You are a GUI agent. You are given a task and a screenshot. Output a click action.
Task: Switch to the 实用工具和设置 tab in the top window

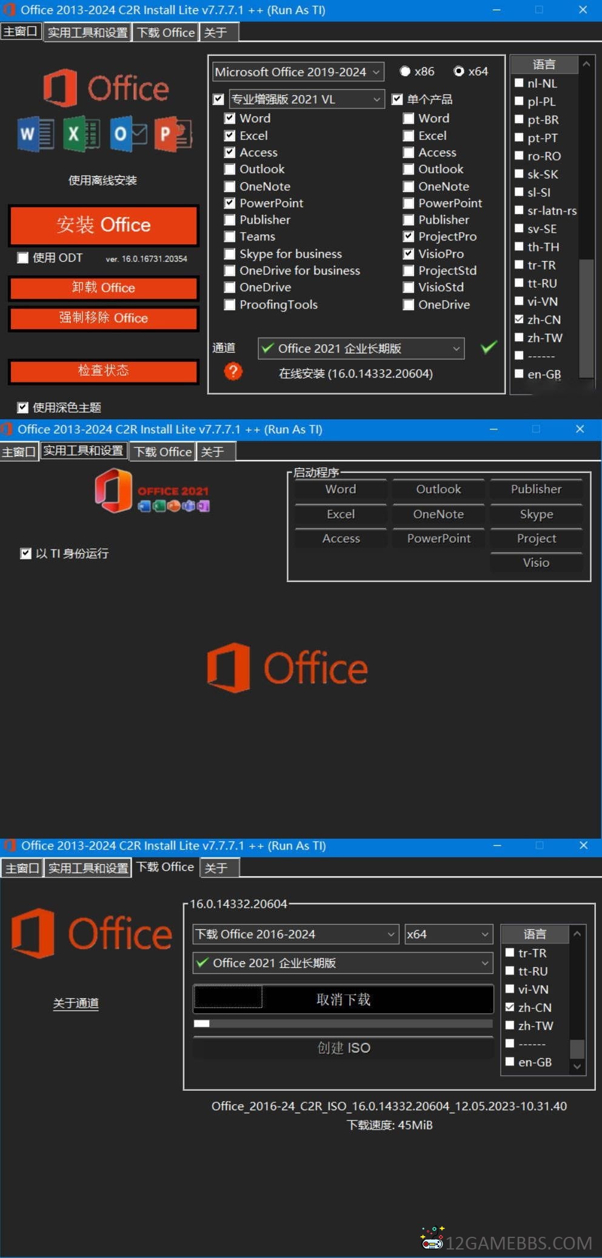pos(87,33)
